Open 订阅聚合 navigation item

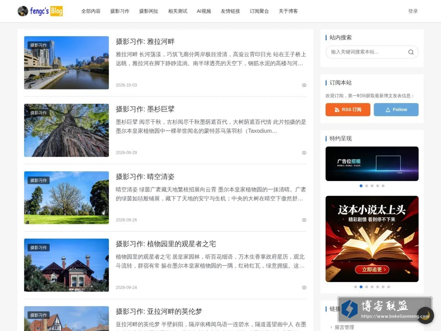tap(259, 11)
